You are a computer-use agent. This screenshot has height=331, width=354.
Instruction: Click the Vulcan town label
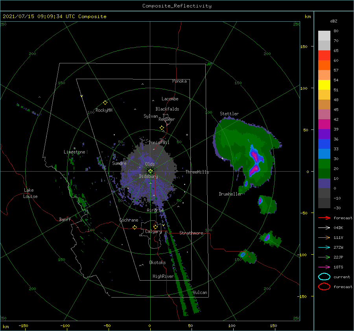point(200,292)
